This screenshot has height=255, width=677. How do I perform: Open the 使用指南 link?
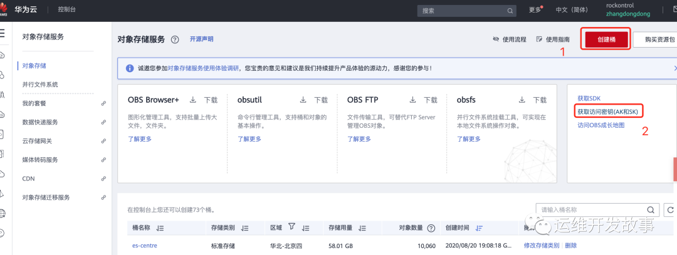coord(558,39)
